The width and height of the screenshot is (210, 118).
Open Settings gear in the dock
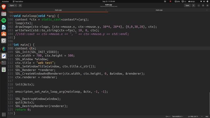click(x=4, y=41)
